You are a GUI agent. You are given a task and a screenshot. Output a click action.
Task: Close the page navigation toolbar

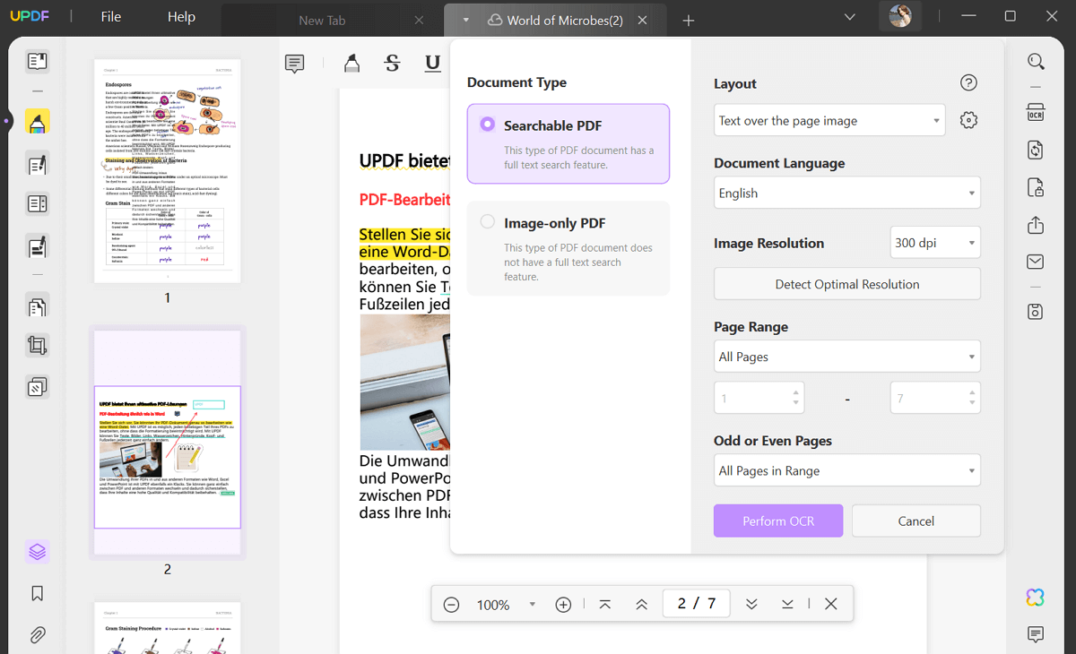click(x=830, y=604)
